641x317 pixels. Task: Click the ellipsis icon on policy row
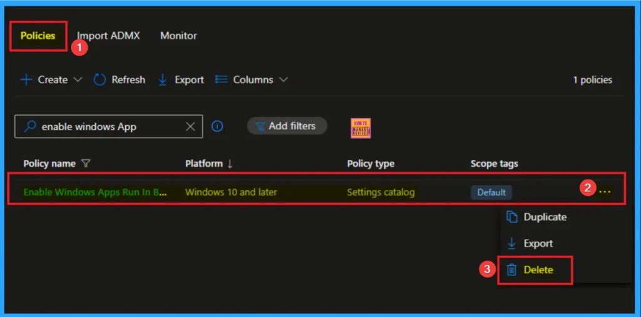click(x=604, y=192)
